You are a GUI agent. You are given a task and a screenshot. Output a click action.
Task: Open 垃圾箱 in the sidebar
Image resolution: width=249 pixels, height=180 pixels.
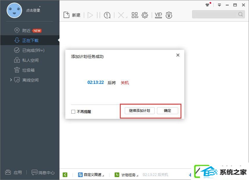(30, 70)
